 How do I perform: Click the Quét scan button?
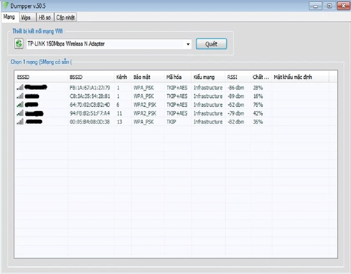pyautogui.click(x=211, y=44)
